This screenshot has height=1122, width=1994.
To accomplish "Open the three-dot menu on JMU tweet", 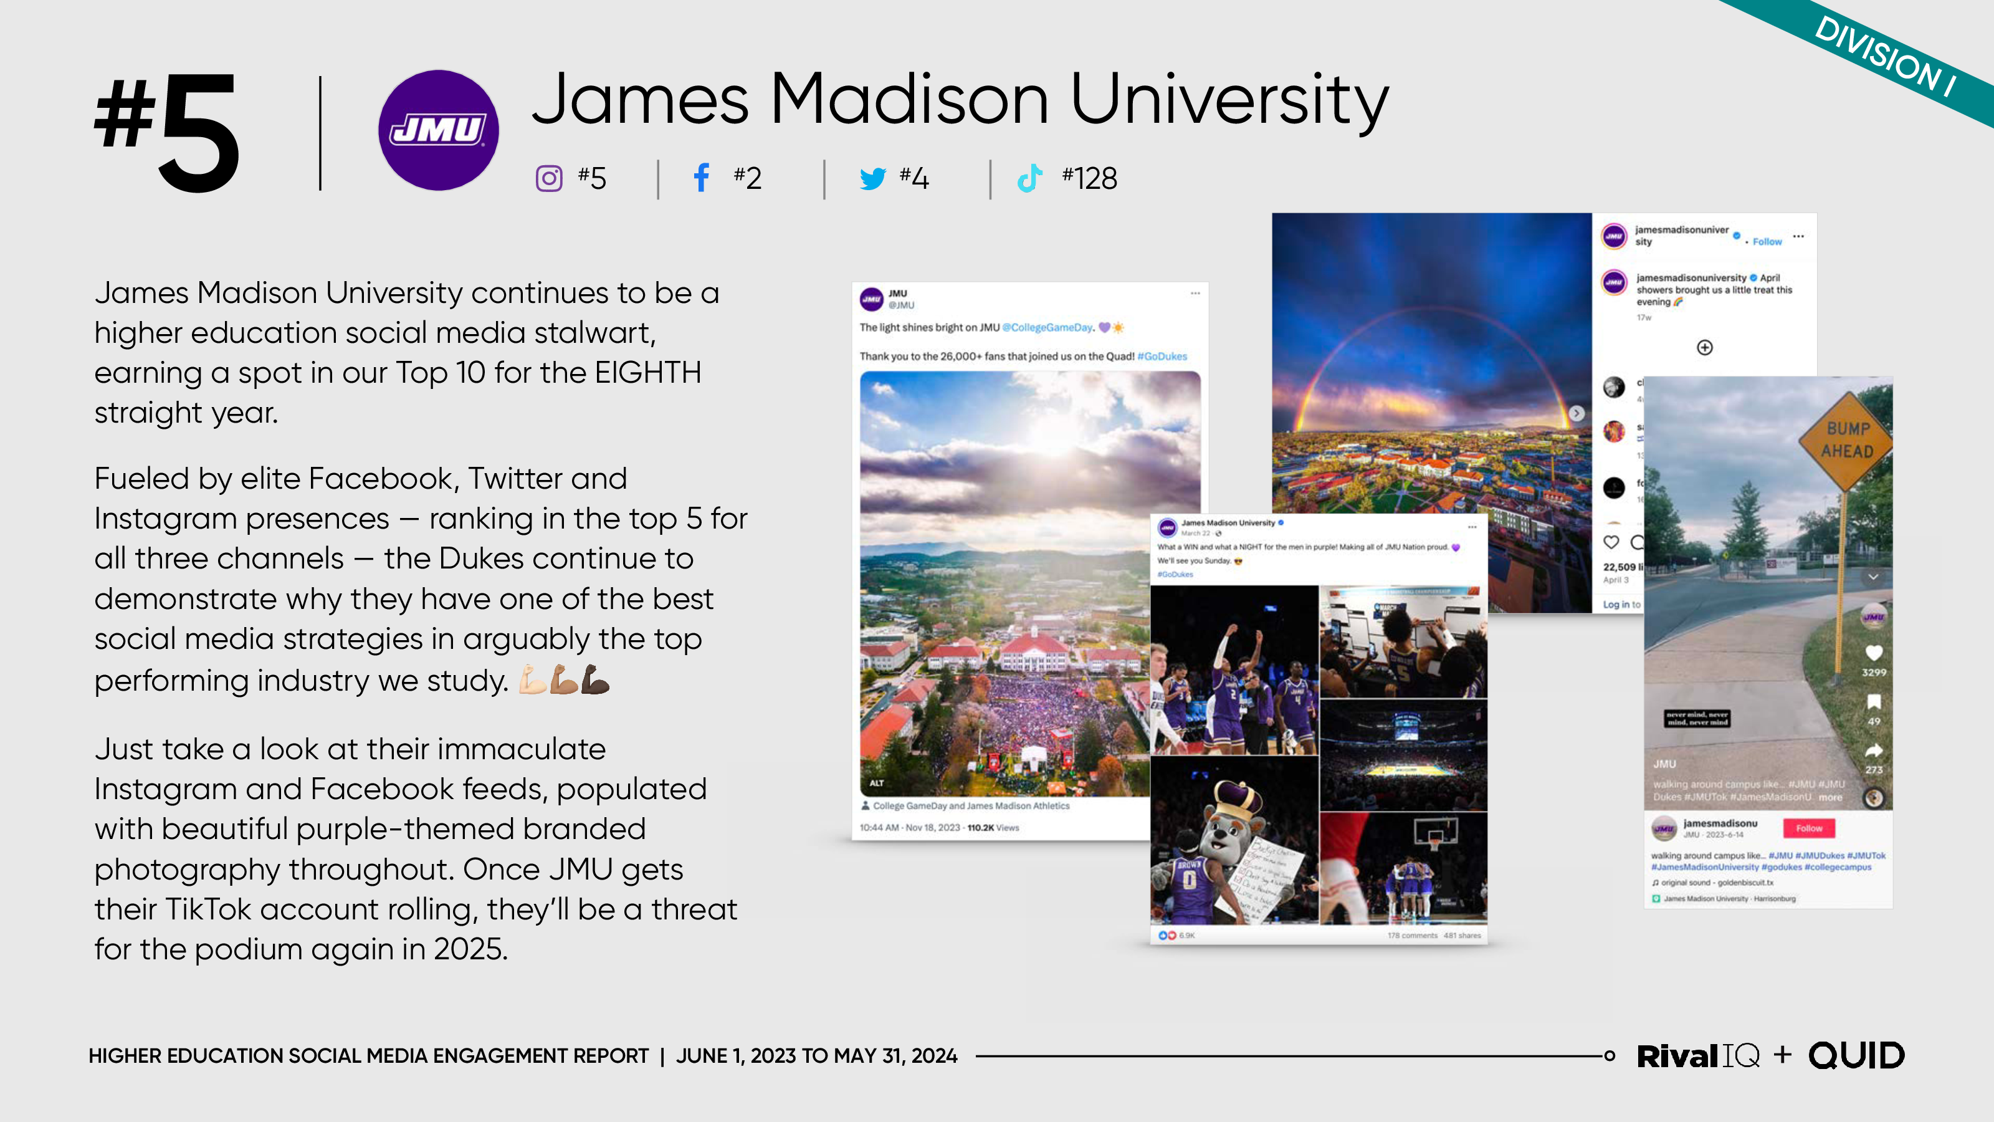I will click(1195, 294).
